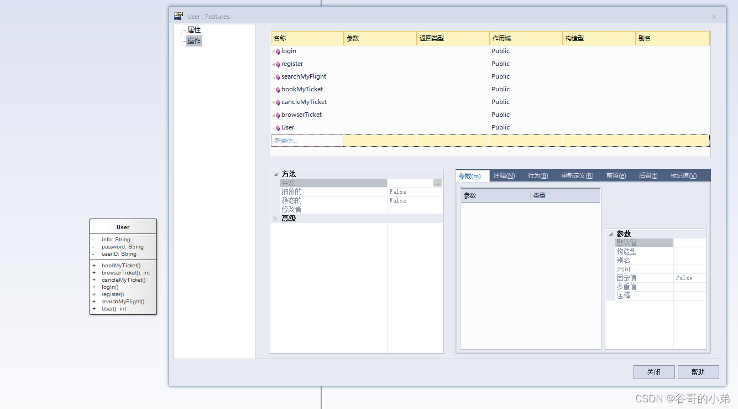Click the 默认值 property row
738x409 pixels.
(x=660, y=242)
